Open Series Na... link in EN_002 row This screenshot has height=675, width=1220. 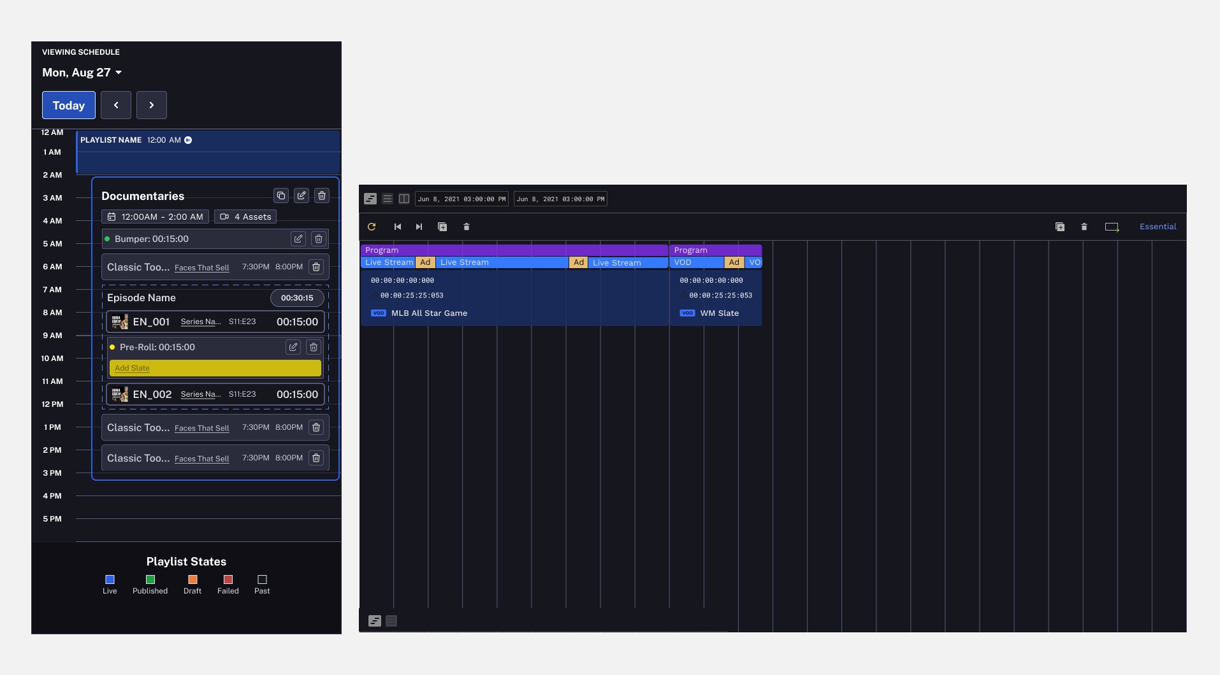coord(201,394)
